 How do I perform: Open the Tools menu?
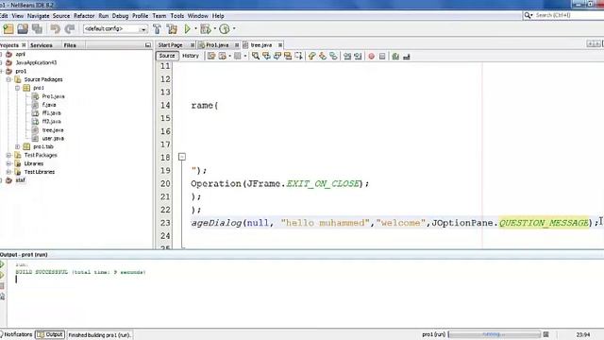click(177, 16)
